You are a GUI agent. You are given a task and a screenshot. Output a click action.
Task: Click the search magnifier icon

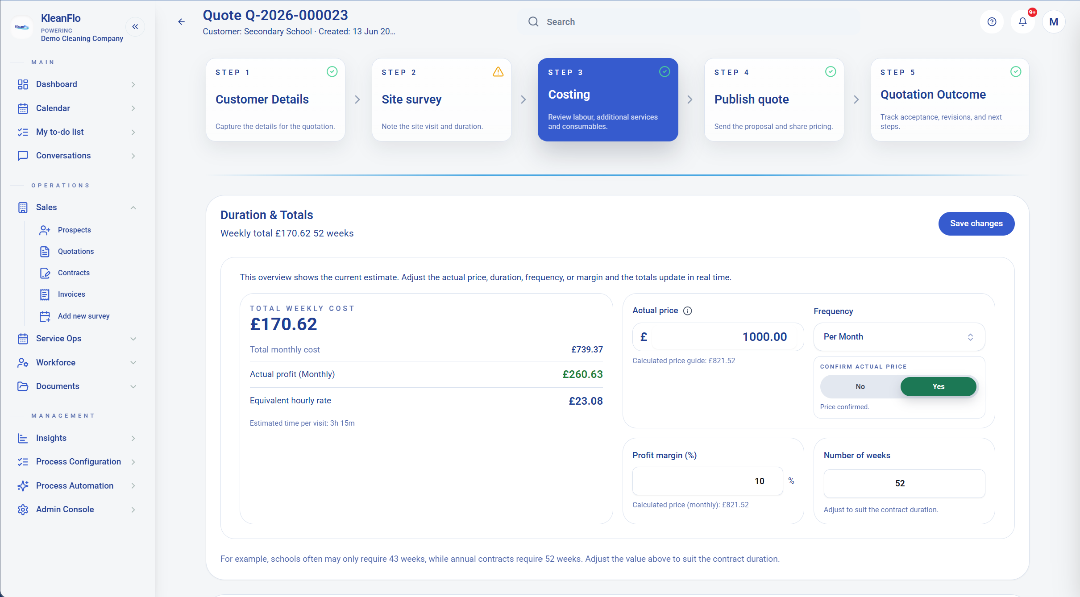point(533,22)
